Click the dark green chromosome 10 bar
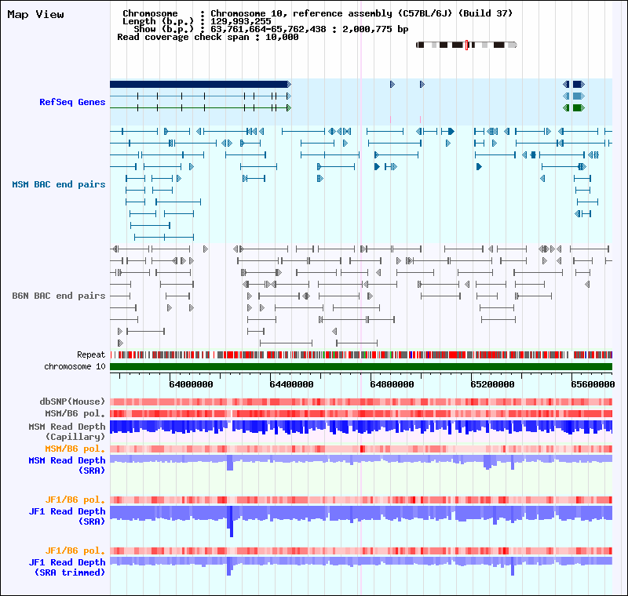The height and width of the screenshot is (596, 628). tap(361, 366)
